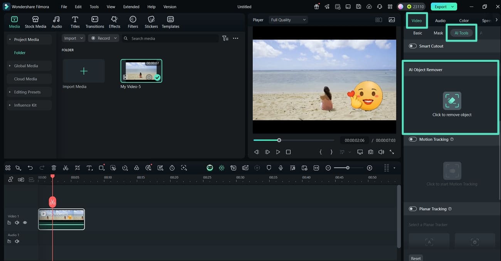Add a marker with the shield icon
Image resolution: width=501 pixels, height=261 pixels.
(x=269, y=168)
